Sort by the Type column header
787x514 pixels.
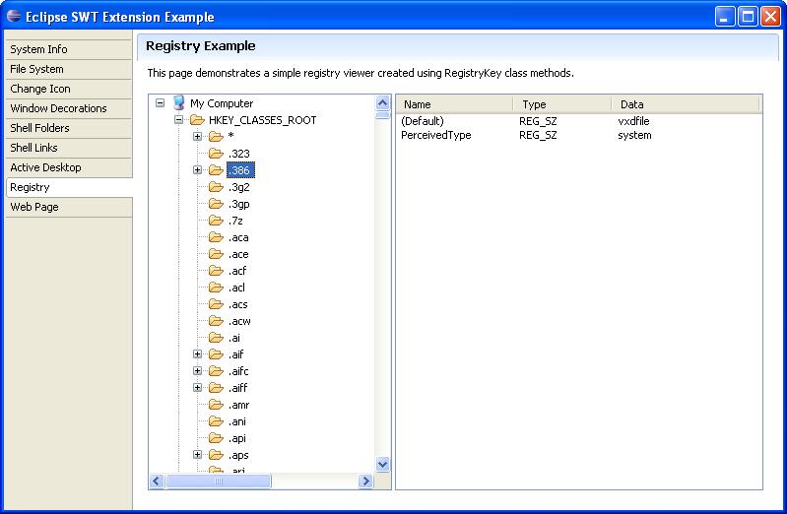[562, 104]
